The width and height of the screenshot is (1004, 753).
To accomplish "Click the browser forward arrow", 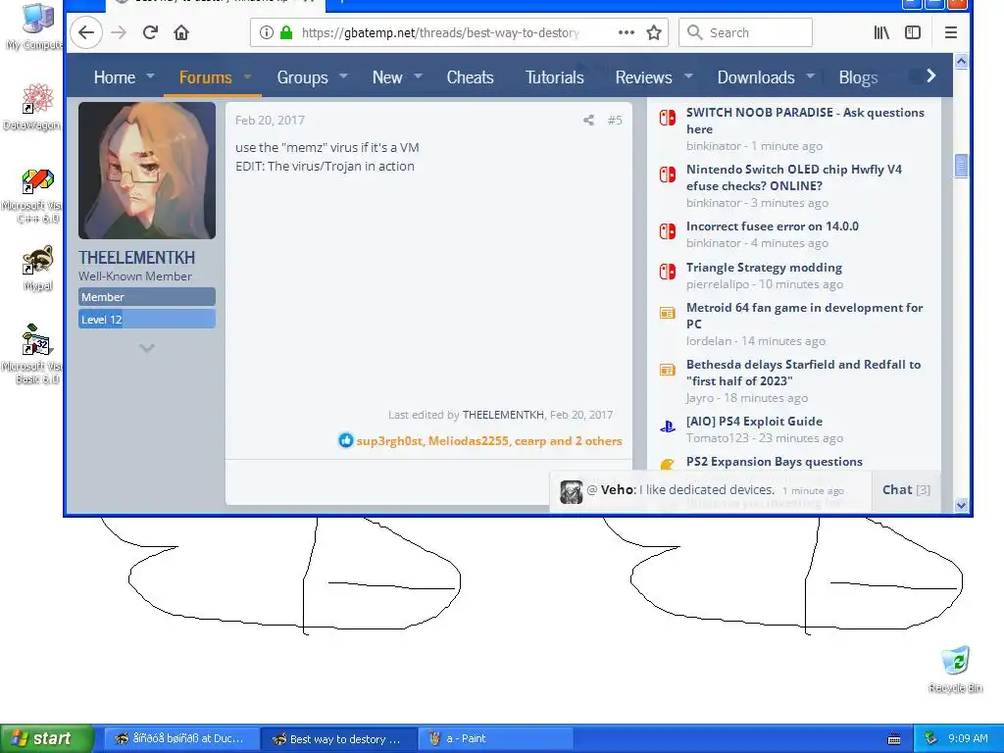I will pyautogui.click(x=119, y=32).
